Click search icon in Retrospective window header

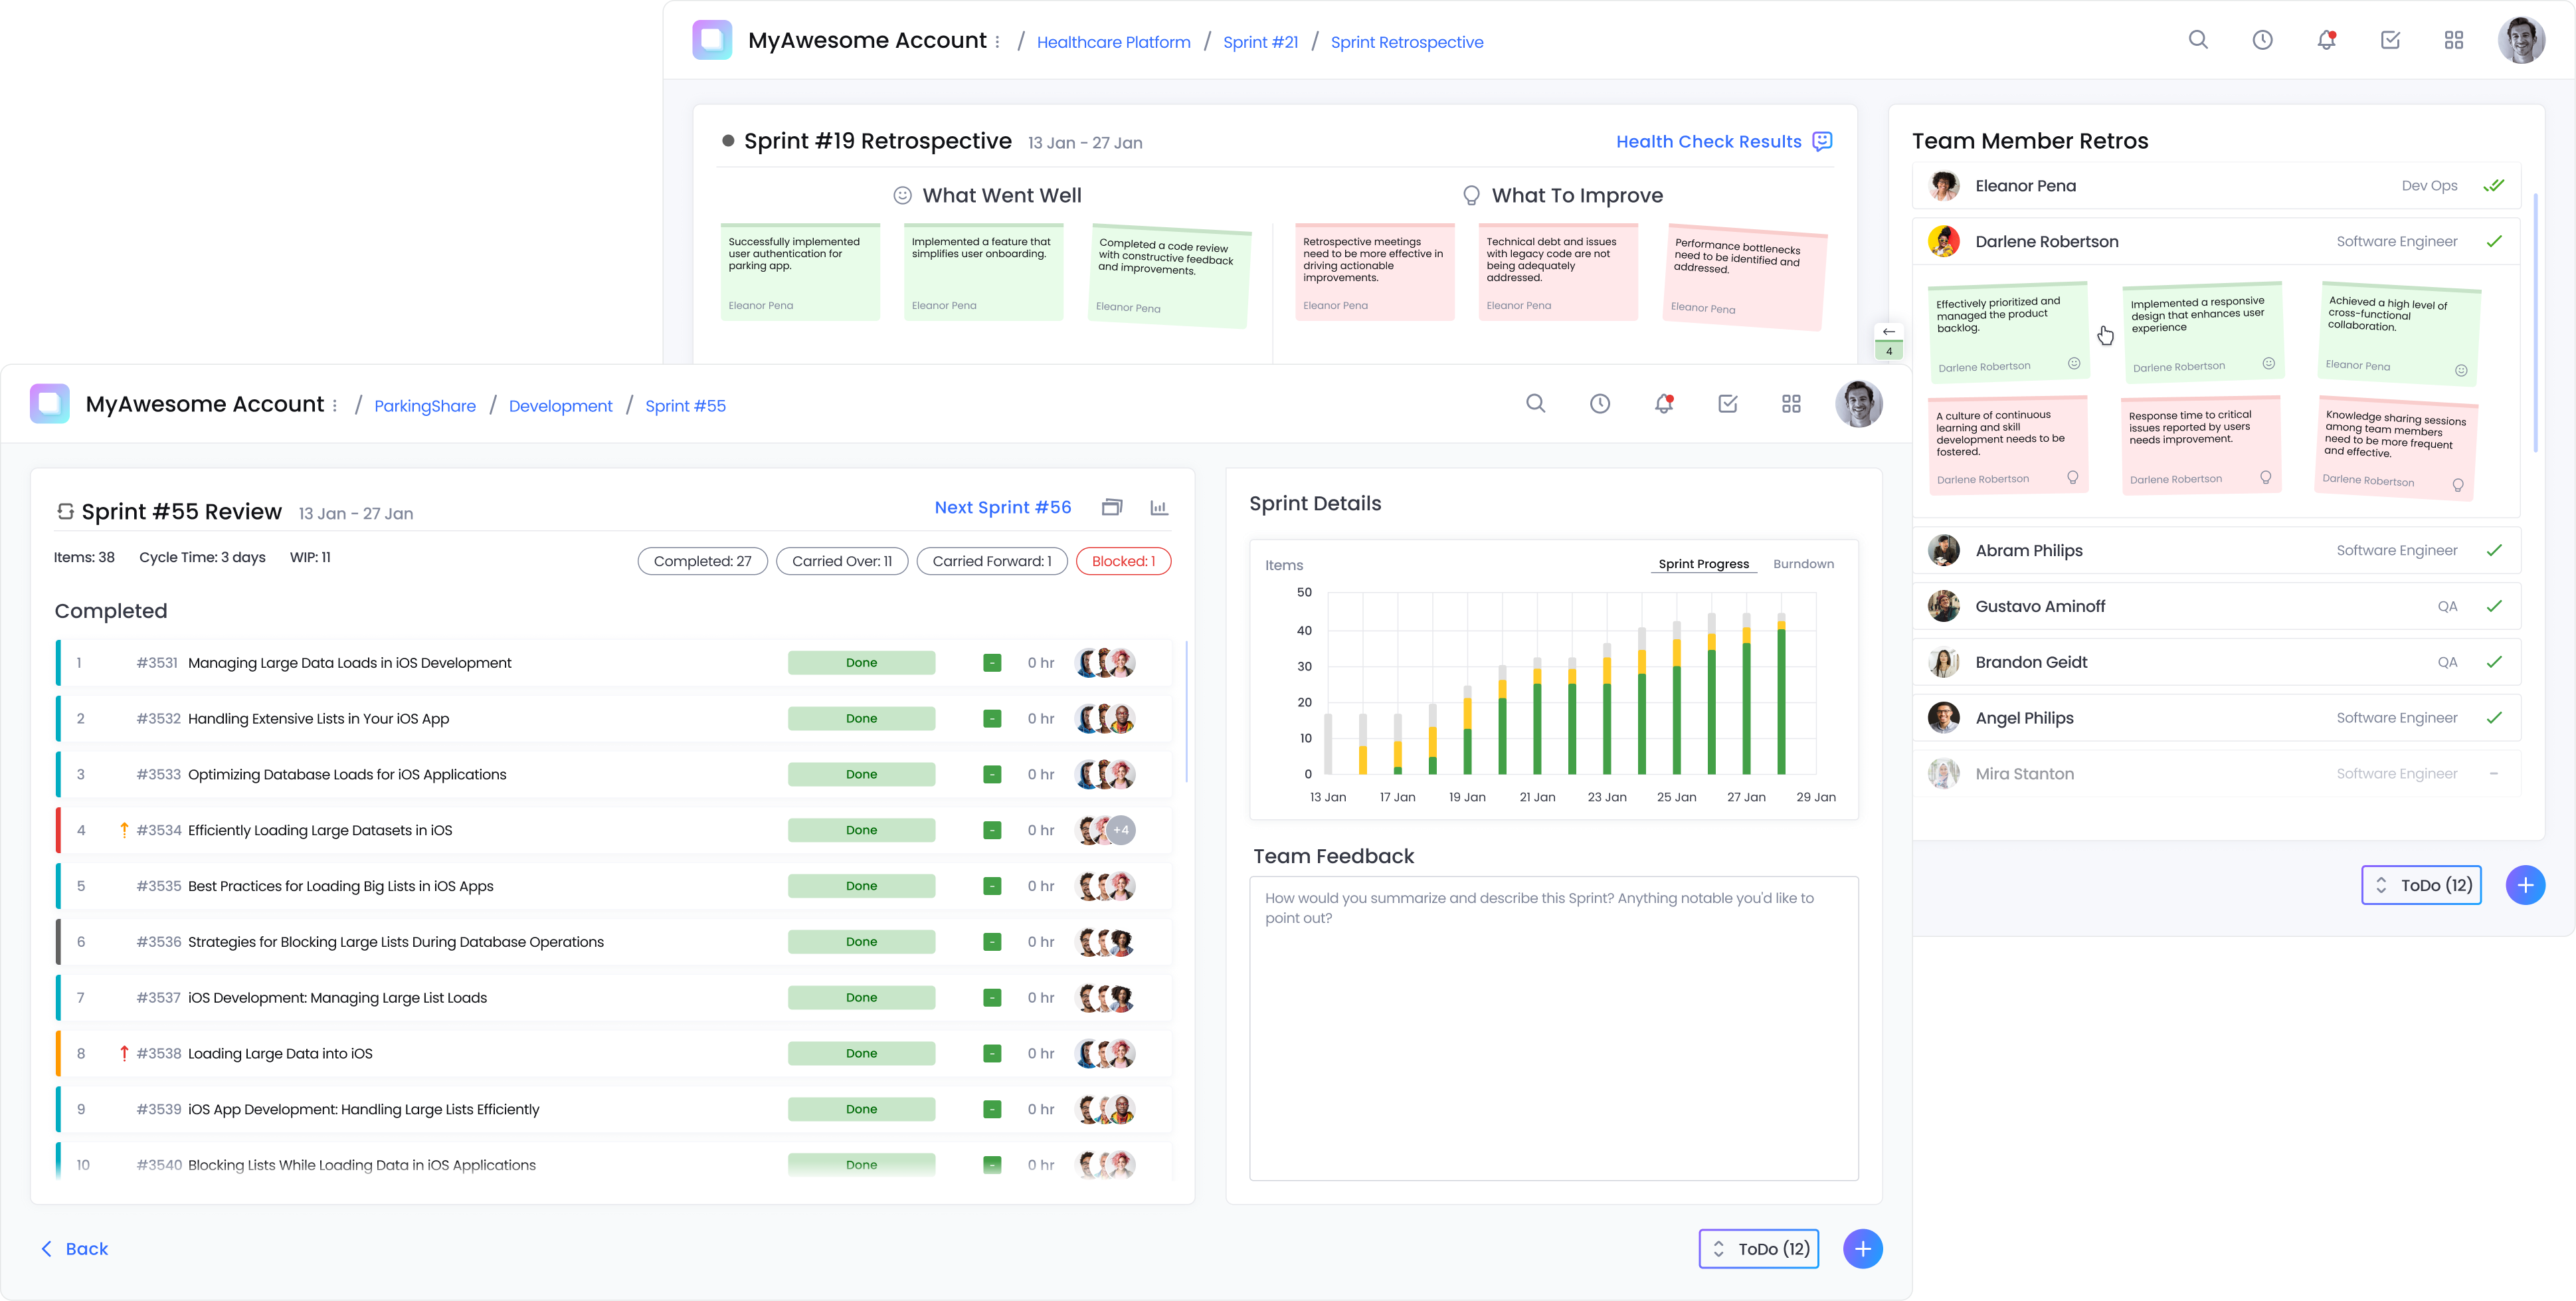click(2198, 40)
